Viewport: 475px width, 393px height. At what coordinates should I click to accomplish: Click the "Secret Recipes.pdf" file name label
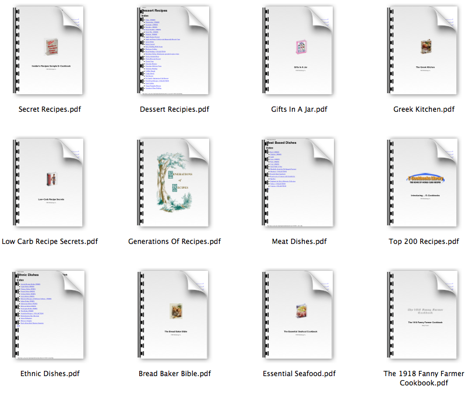click(50, 109)
